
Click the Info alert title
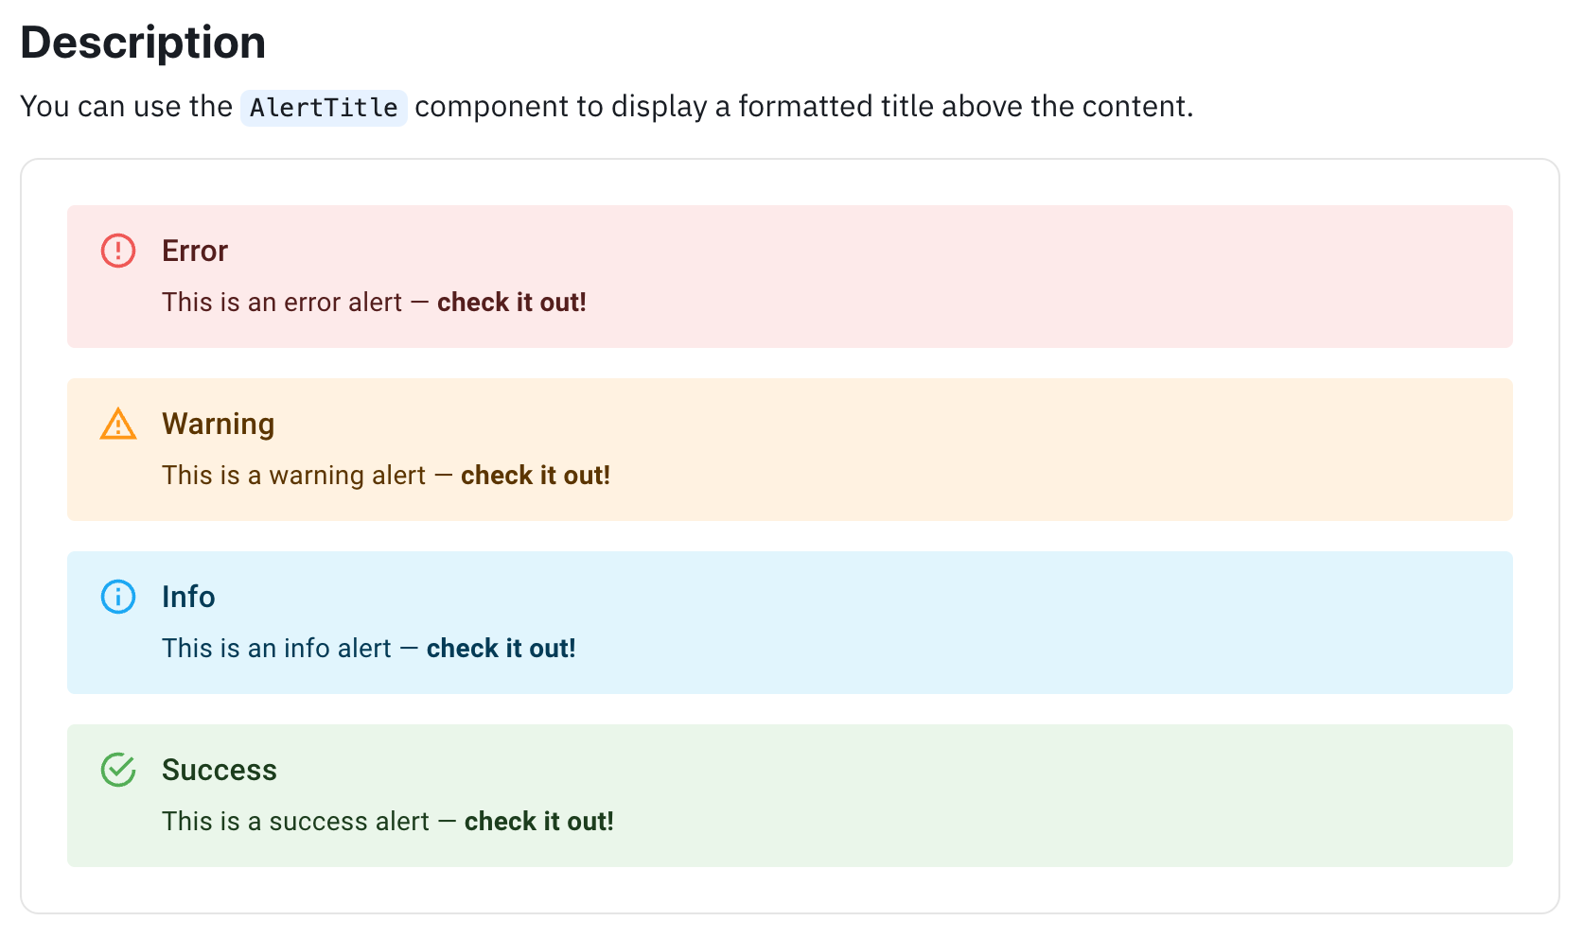point(188,597)
